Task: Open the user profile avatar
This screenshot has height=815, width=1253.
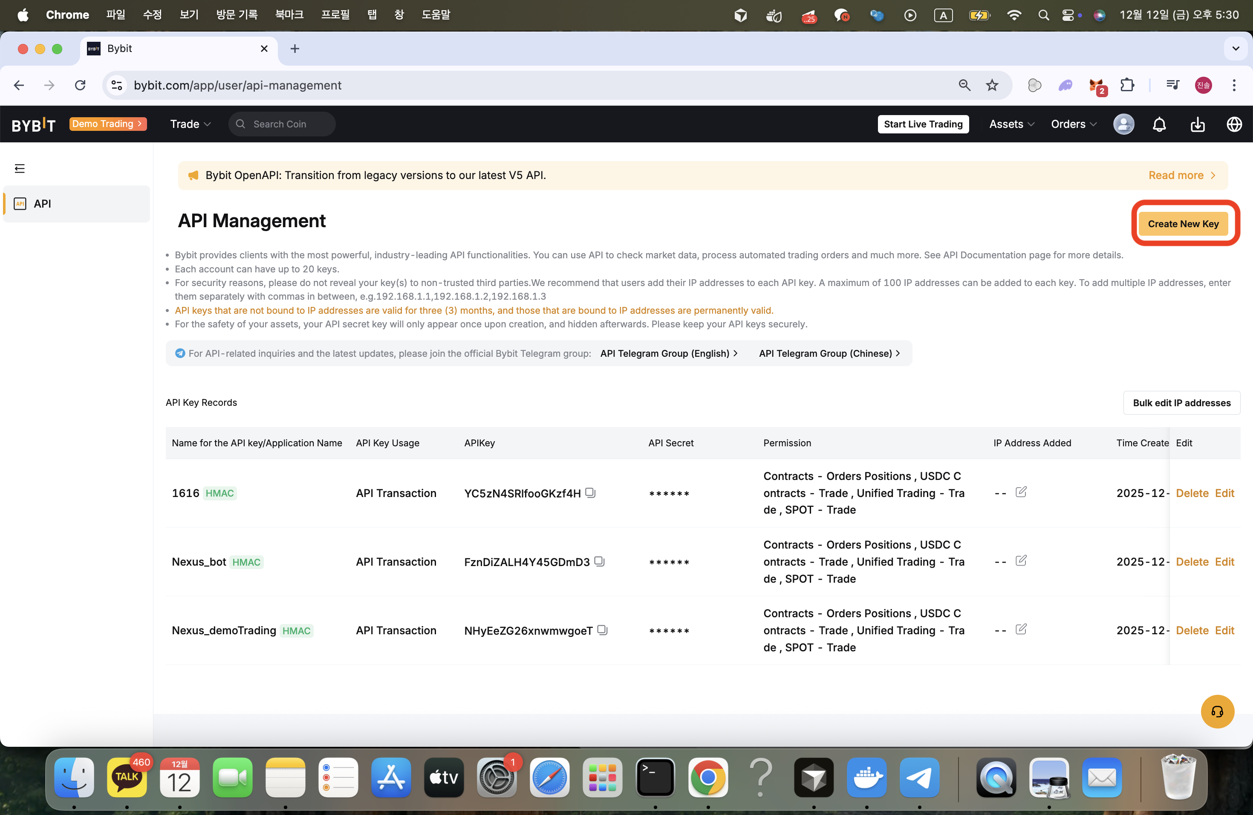Action: tap(1123, 124)
